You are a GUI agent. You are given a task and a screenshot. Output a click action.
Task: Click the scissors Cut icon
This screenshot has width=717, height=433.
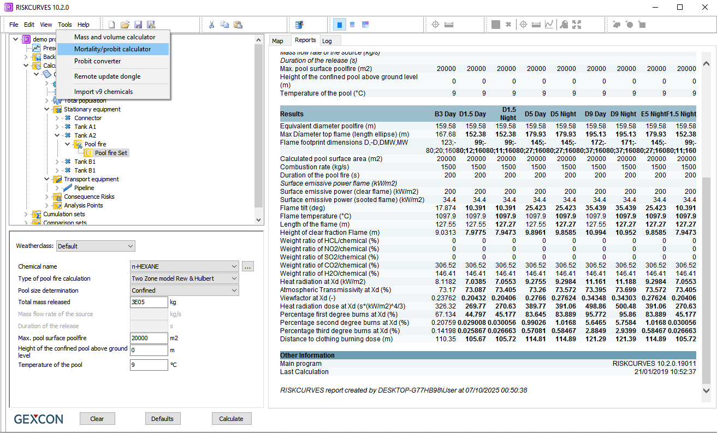pos(211,25)
